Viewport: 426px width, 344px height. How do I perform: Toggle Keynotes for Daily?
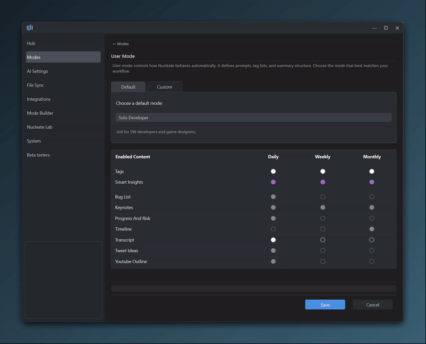coord(273,207)
